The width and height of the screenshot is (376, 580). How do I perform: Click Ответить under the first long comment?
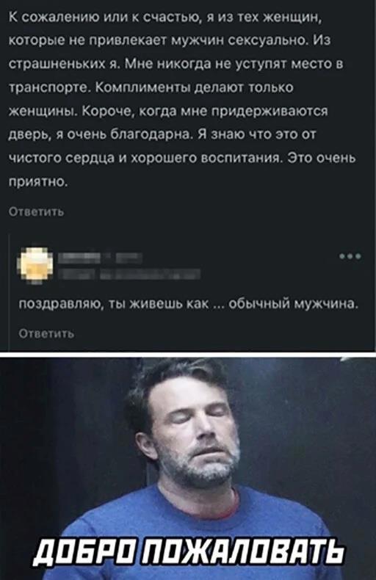tap(36, 212)
